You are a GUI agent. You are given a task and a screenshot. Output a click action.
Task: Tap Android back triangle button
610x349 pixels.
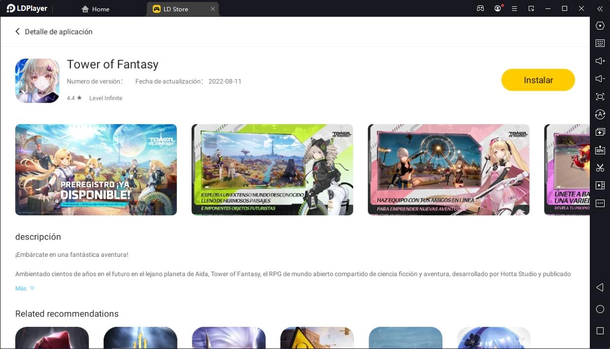[600, 287]
